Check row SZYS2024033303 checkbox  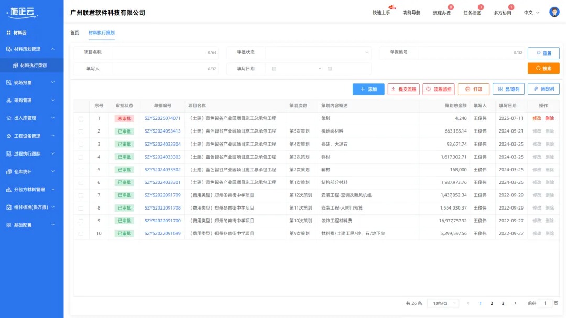[81, 157]
